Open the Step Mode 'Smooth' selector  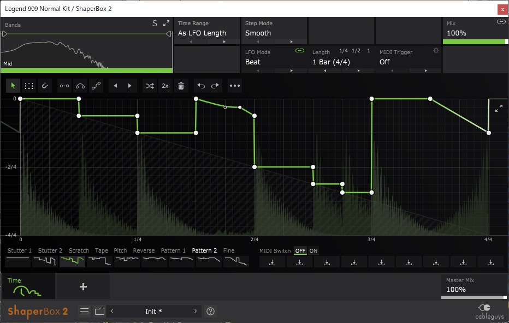(258, 33)
